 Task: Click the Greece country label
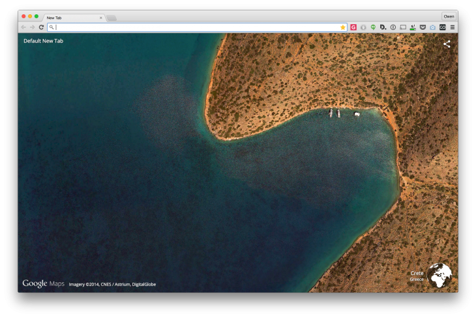[417, 280]
